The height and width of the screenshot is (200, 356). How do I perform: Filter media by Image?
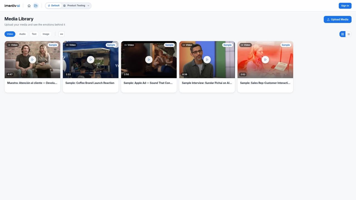click(x=46, y=34)
